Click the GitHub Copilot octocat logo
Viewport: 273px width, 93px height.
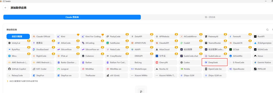click(x=9, y=69)
